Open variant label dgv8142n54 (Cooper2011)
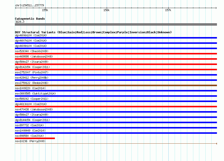 [32, 67]
